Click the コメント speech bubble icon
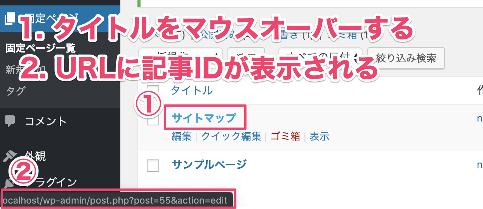The width and height of the screenshot is (483, 209). (x=10, y=122)
